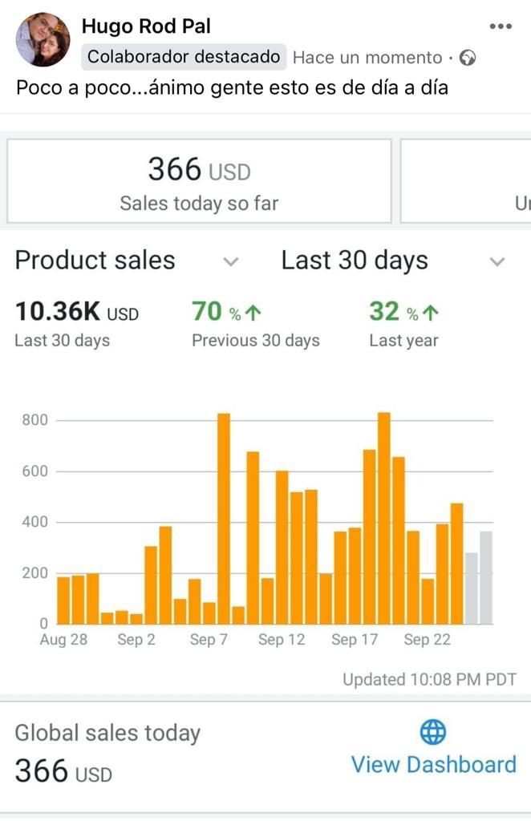Open Hugo Rod Pal's profile name
This screenshot has width=531, height=821.
point(146,26)
